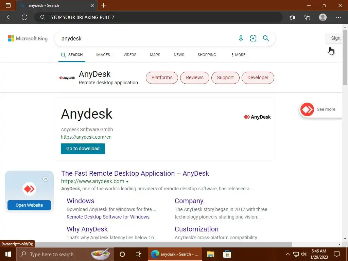The image size is (348, 261).
Task: Open the Windows Start menu
Action: tap(8, 254)
